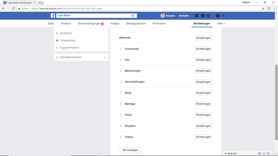Open the Beitragsoptionen tab
Image resolution: width=278 pixels, height=156 pixels.
point(136,24)
